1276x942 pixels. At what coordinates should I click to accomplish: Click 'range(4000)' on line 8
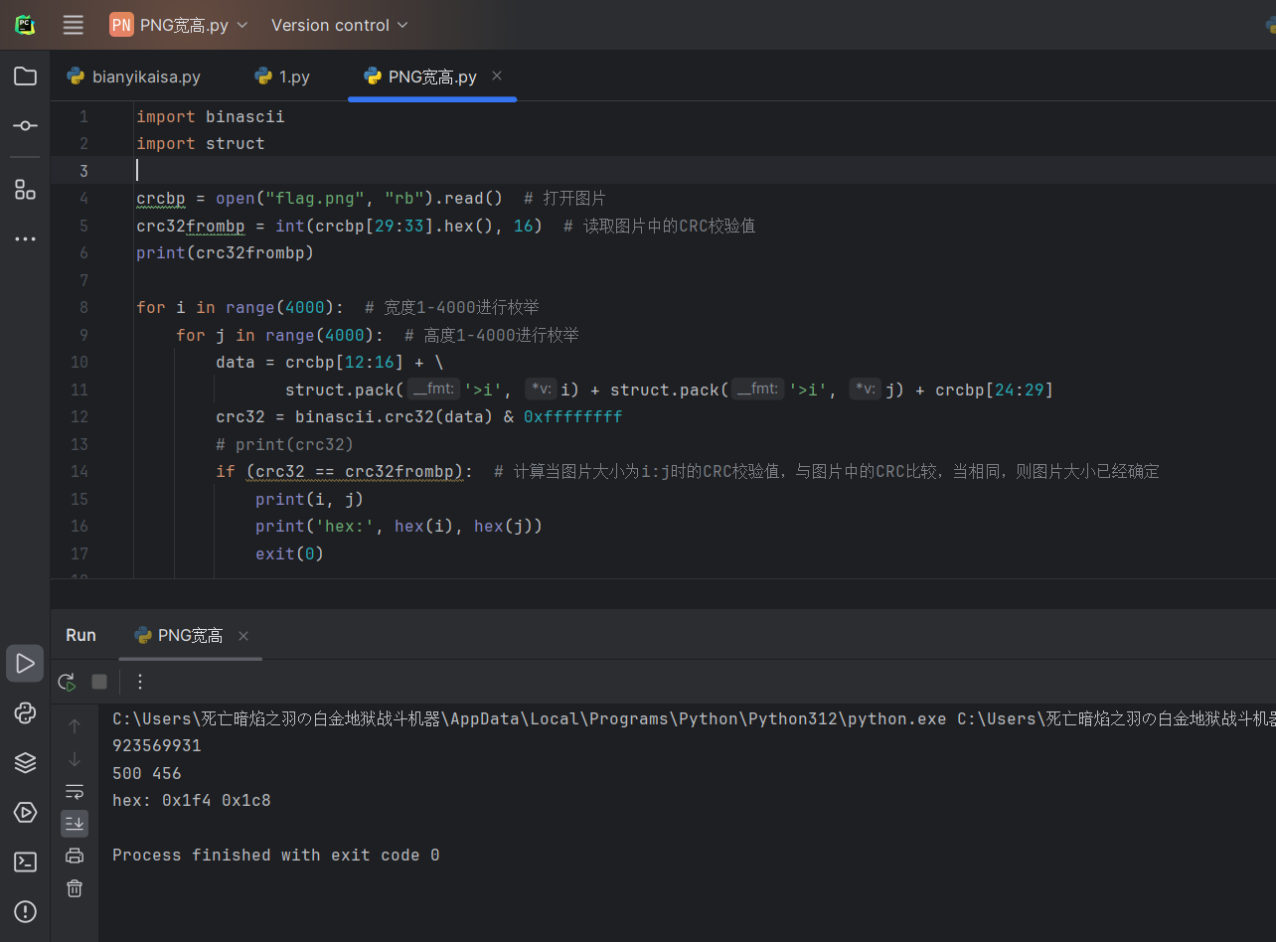pyautogui.click(x=280, y=307)
